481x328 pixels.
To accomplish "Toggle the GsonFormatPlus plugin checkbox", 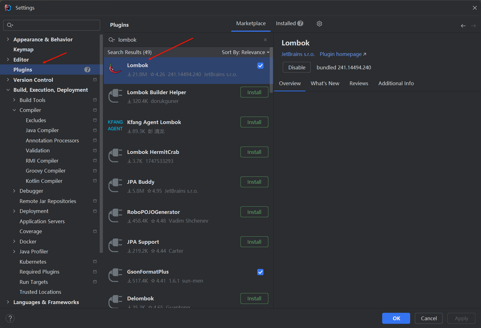I will [260, 272].
